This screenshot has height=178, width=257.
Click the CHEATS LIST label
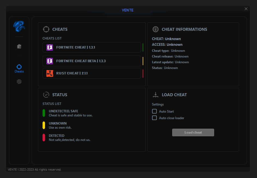(x=52, y=38)
